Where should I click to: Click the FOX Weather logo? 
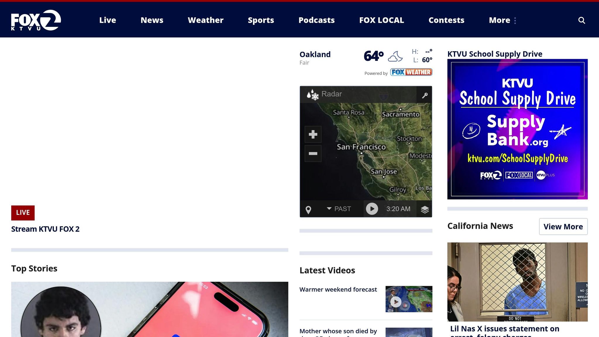(411, 72)
